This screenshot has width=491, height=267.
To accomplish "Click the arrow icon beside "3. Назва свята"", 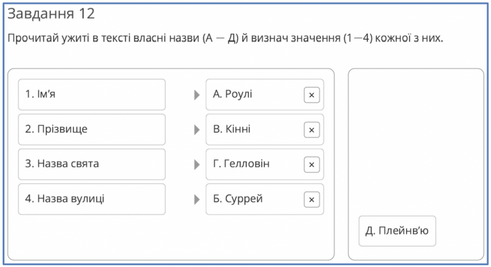I will pyautogui.click(x=196, y=165).
